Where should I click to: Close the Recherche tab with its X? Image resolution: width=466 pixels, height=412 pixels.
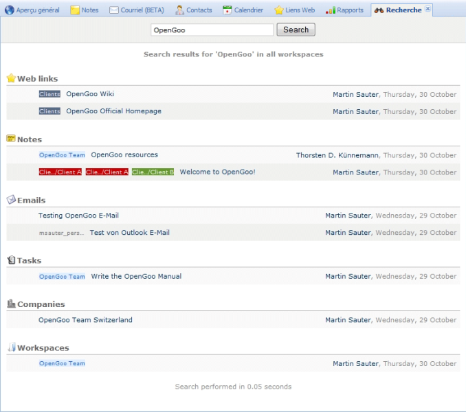click(x=428, y=9)
